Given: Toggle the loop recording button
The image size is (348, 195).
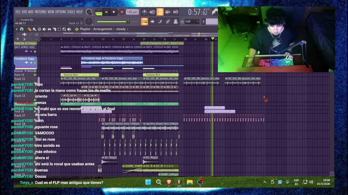Looking at the screenshot, I should point(176,12).
